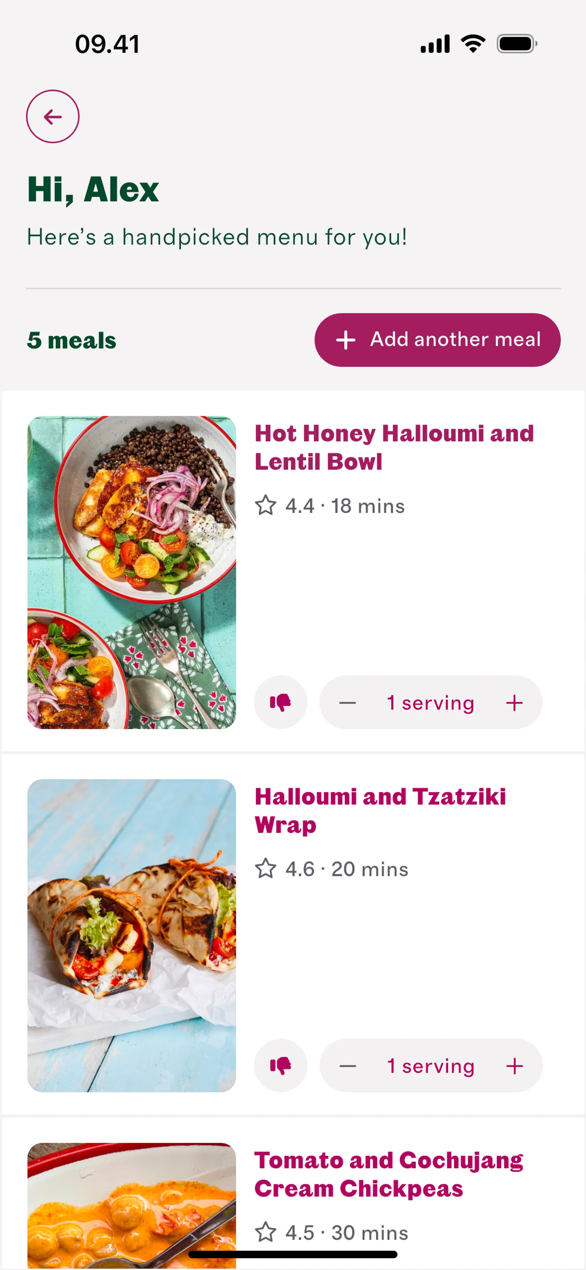Tap the star icon beside 4.6 rating
Image resolution: width=586 pixels, height=1270 pixels.
coord(266,869)
